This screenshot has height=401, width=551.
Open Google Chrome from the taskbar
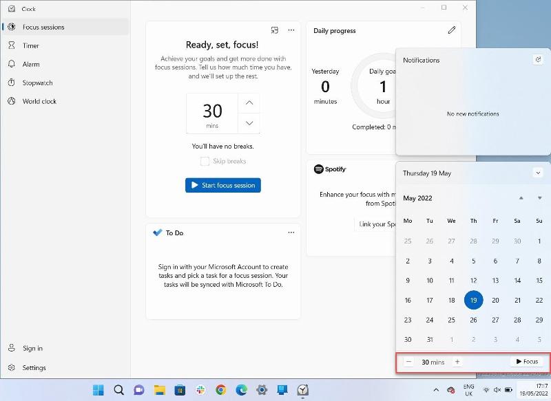click(x=221, y=390)
